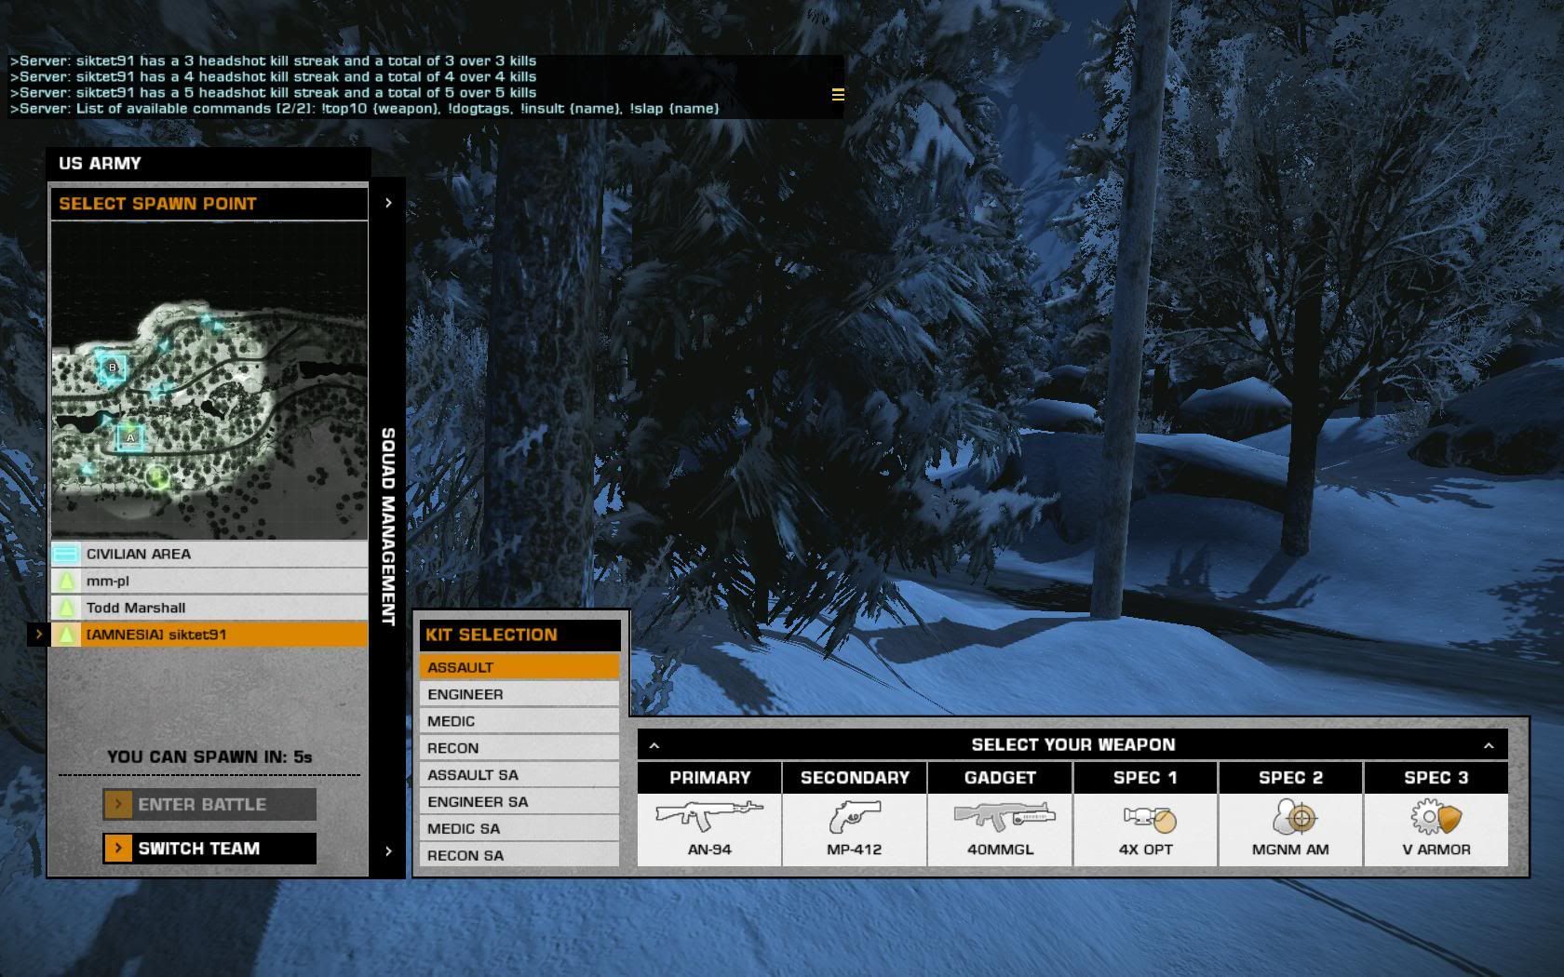
Task: Spawn on squad mate Todd Marshall
Action: coord(209,608)
